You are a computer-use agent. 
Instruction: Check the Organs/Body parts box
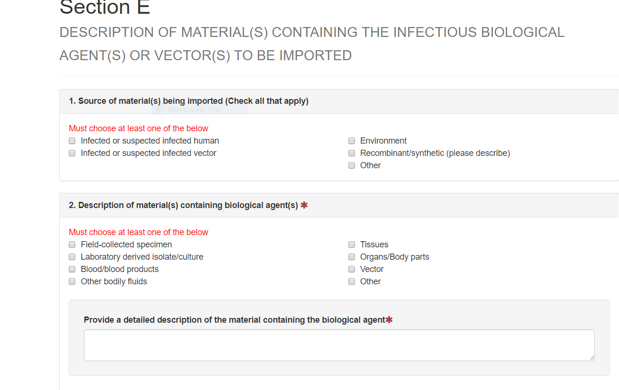pyautogui.click(x=352, y=257)
